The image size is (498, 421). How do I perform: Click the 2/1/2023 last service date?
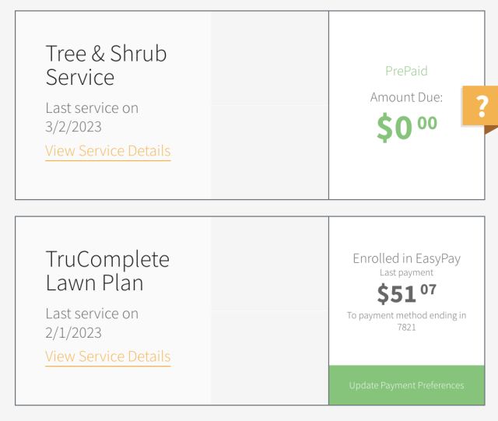click(73, 332)
